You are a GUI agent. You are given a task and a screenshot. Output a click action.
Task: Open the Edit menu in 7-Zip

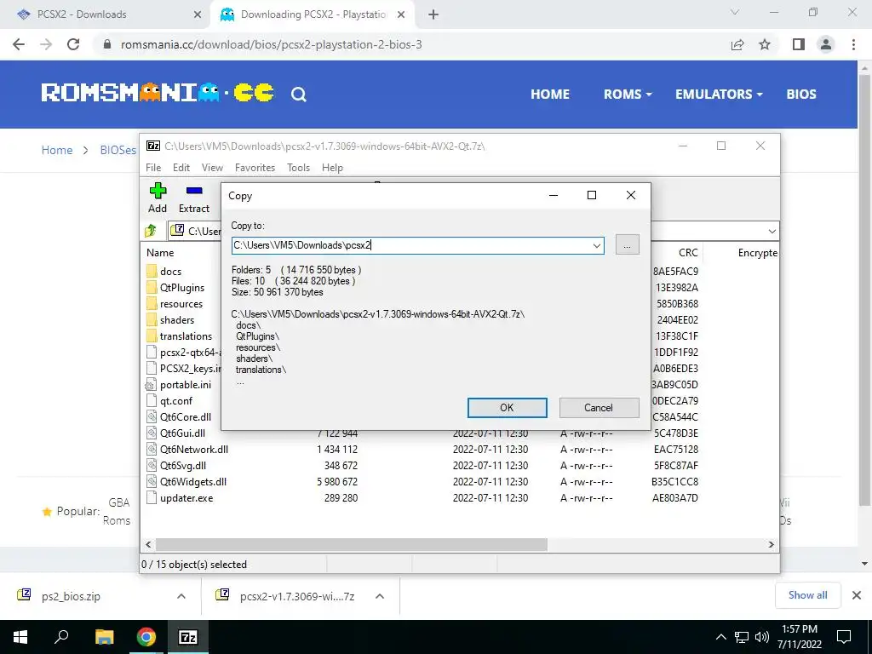(181, 168)
